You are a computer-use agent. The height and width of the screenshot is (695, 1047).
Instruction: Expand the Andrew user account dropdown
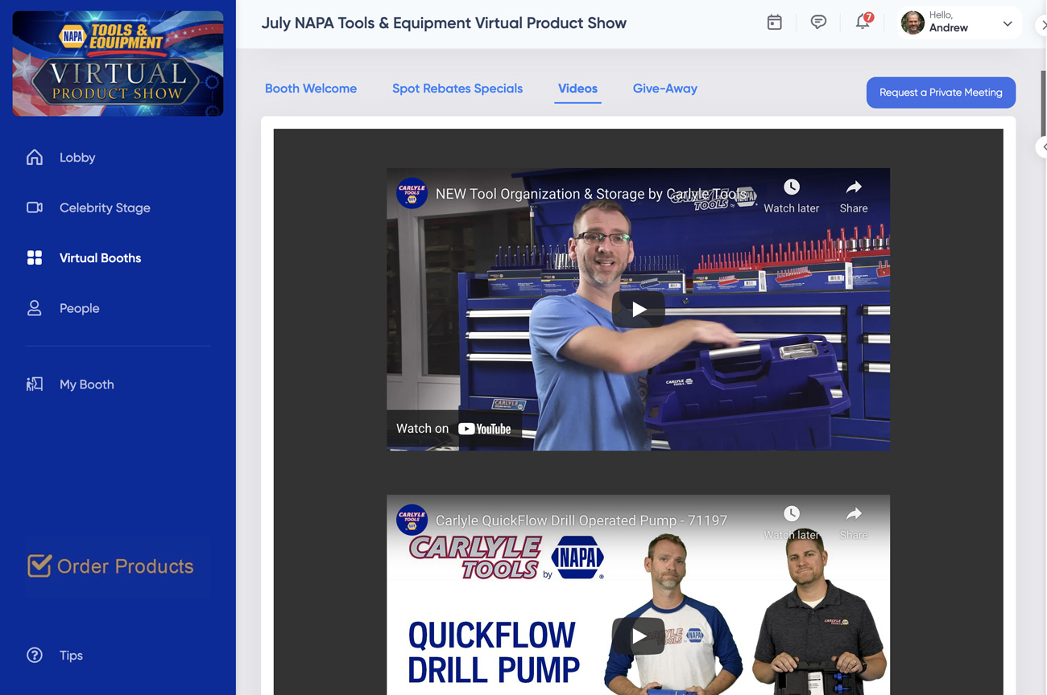[1007, 23]
